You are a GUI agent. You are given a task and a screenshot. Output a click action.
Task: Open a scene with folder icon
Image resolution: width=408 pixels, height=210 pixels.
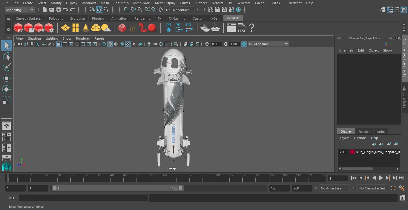(51, 10)
